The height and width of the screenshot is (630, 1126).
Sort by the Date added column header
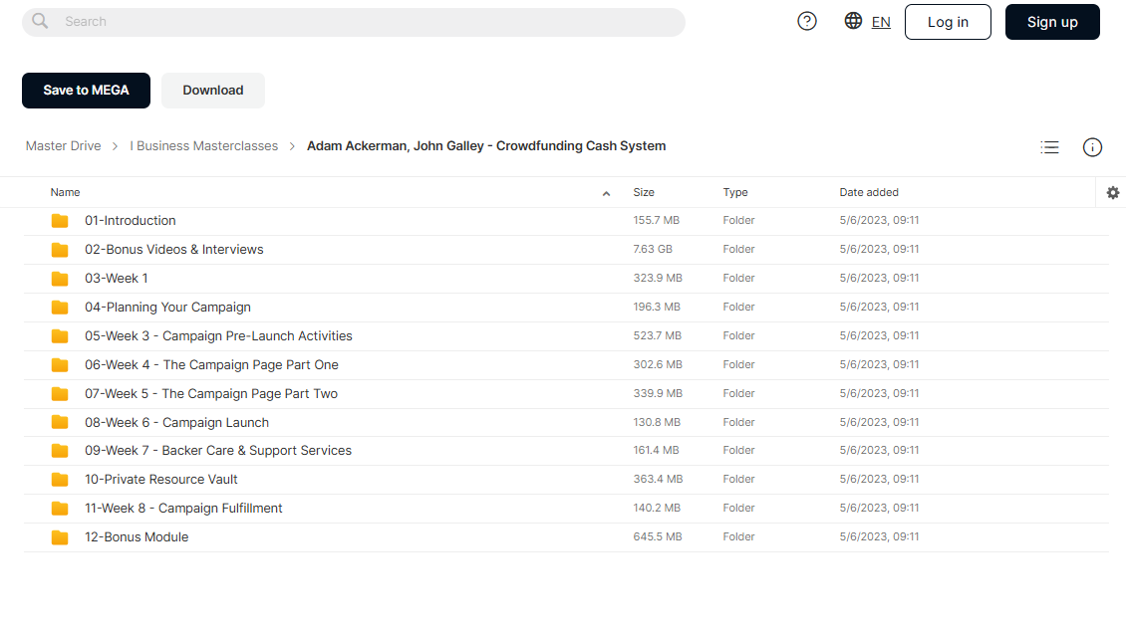click(869, 192)
